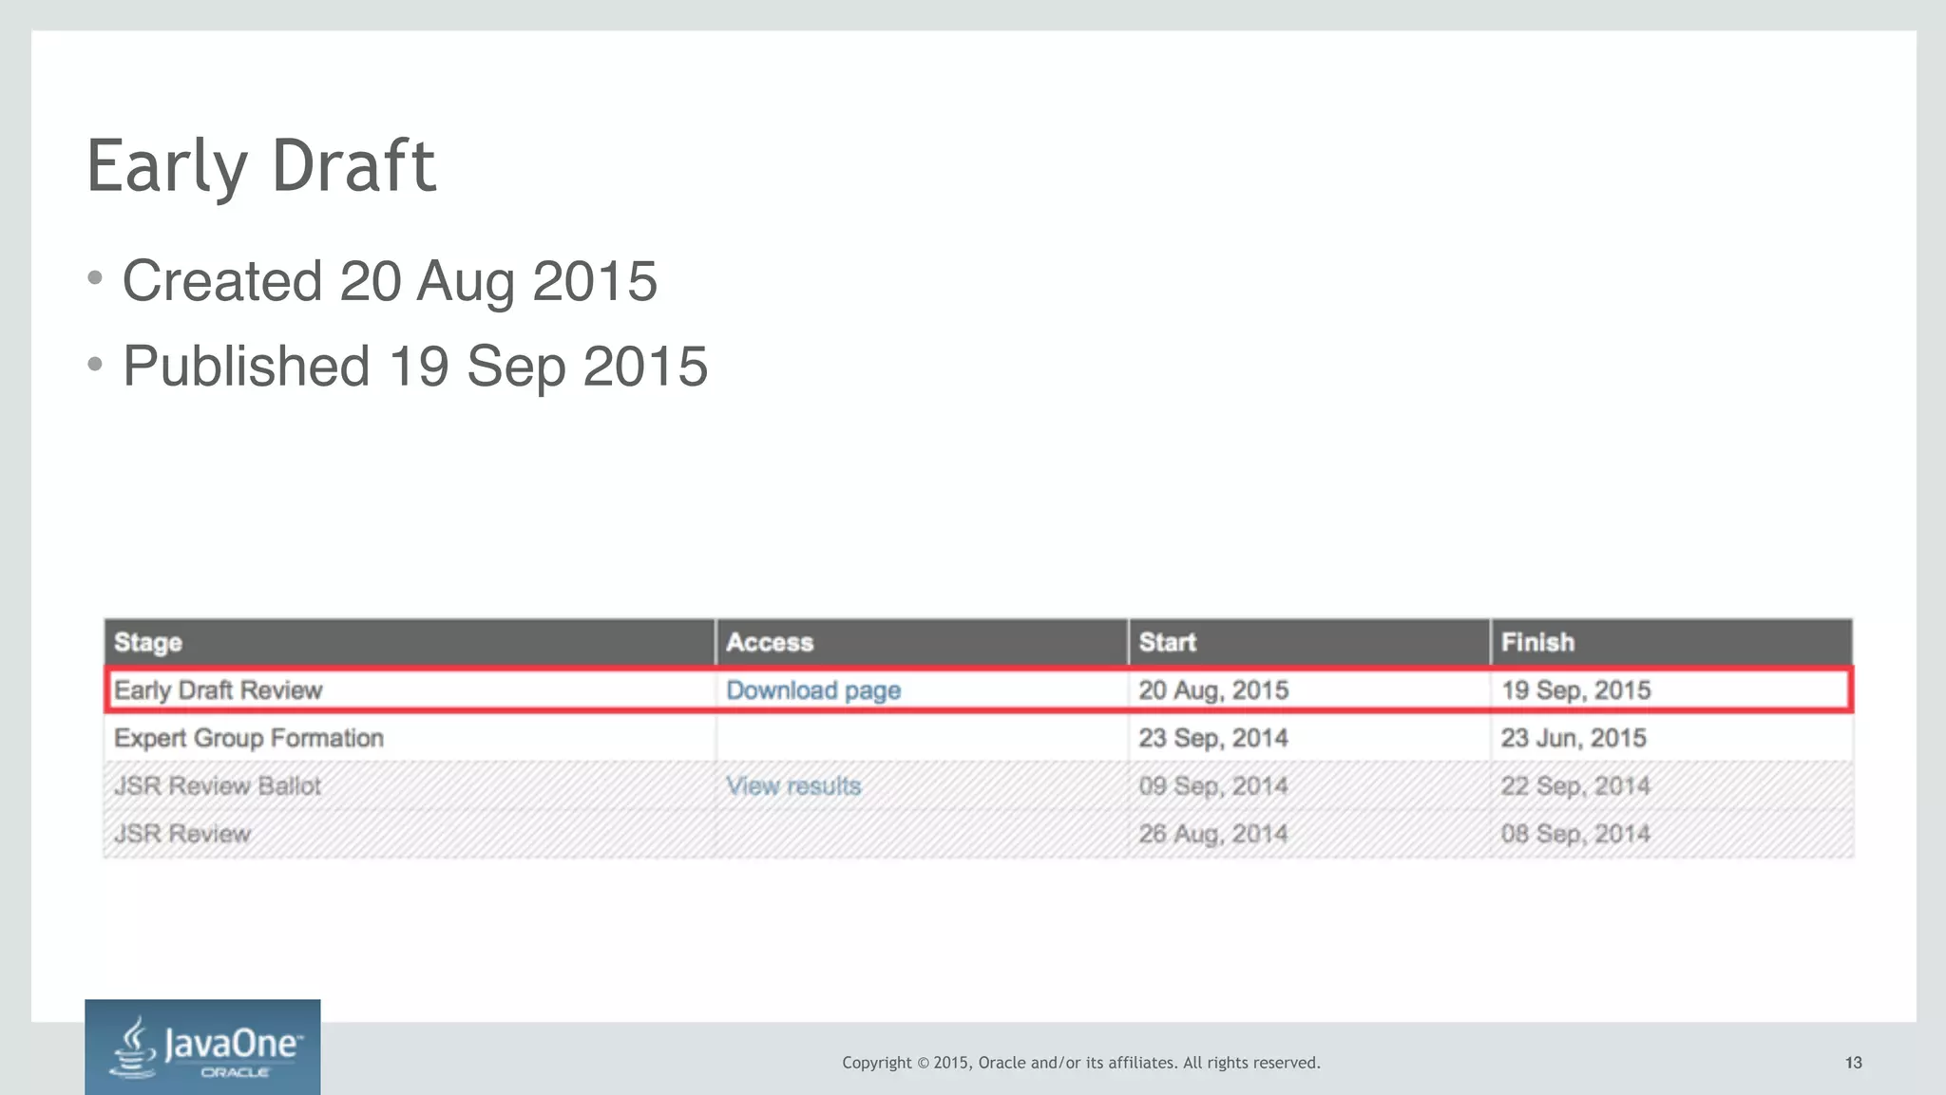
Task: Click the Early Draft slide title
Action: (260, 166)
